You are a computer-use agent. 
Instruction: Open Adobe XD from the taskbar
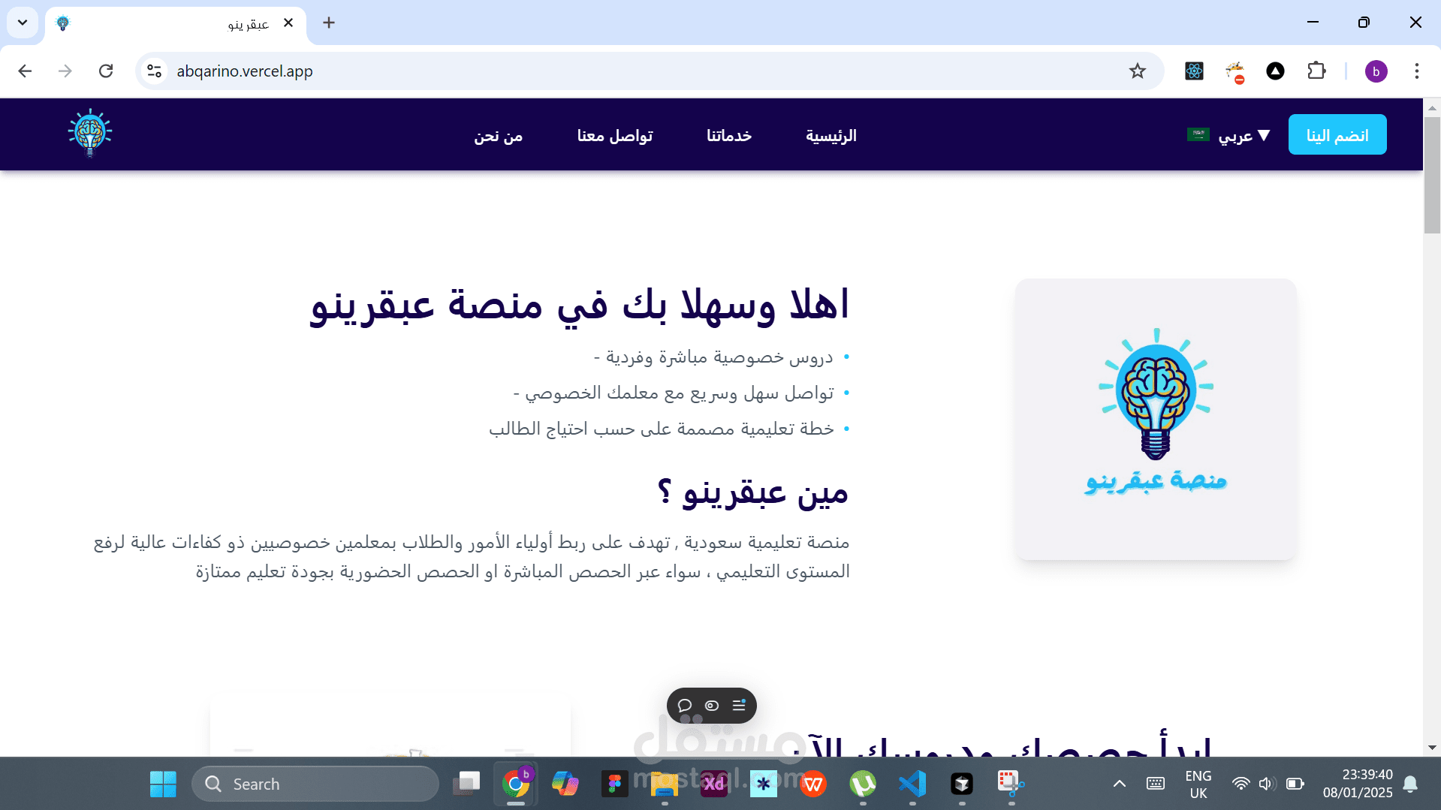713,784
